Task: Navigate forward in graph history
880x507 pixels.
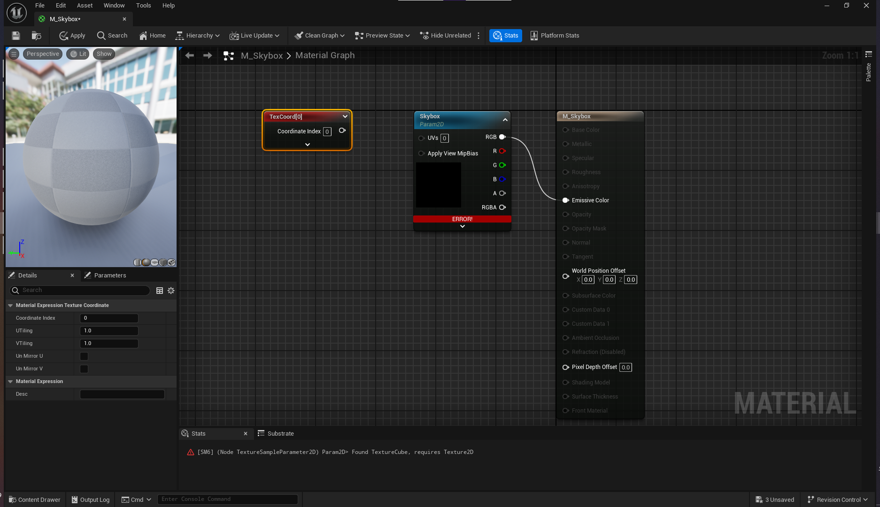Action: (x=208, y=55)
